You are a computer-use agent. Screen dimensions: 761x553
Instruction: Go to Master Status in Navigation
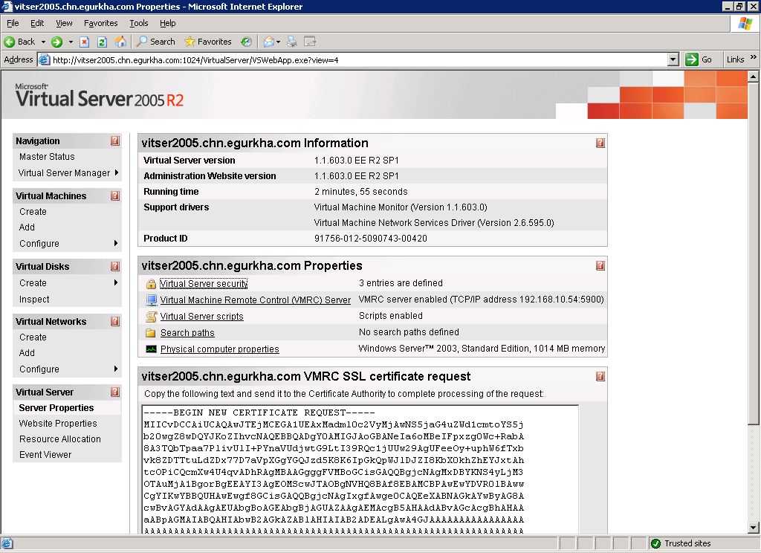(47, 157)
